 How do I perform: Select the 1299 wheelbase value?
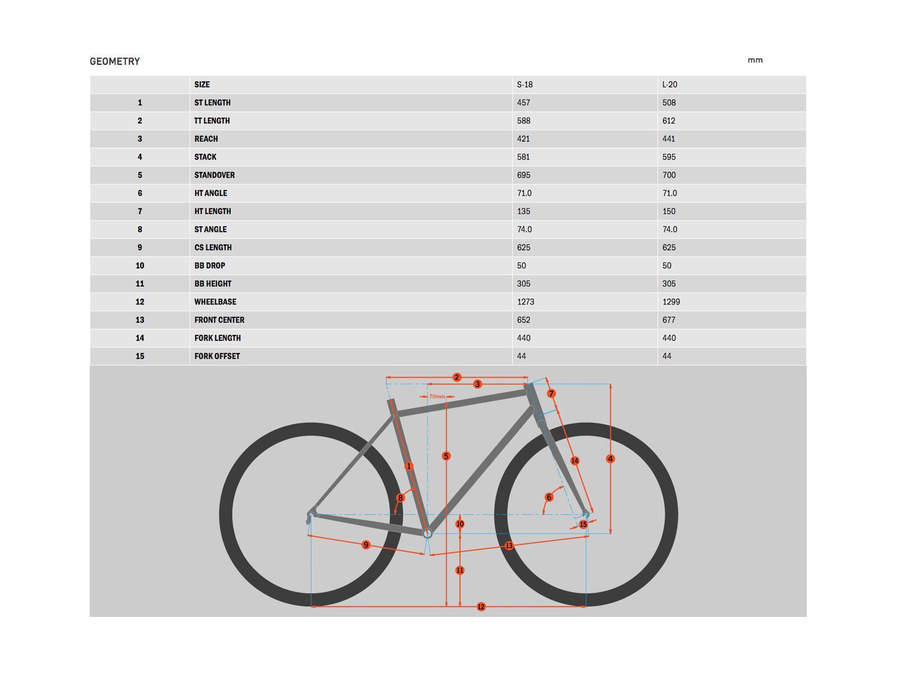click(671, 302)
